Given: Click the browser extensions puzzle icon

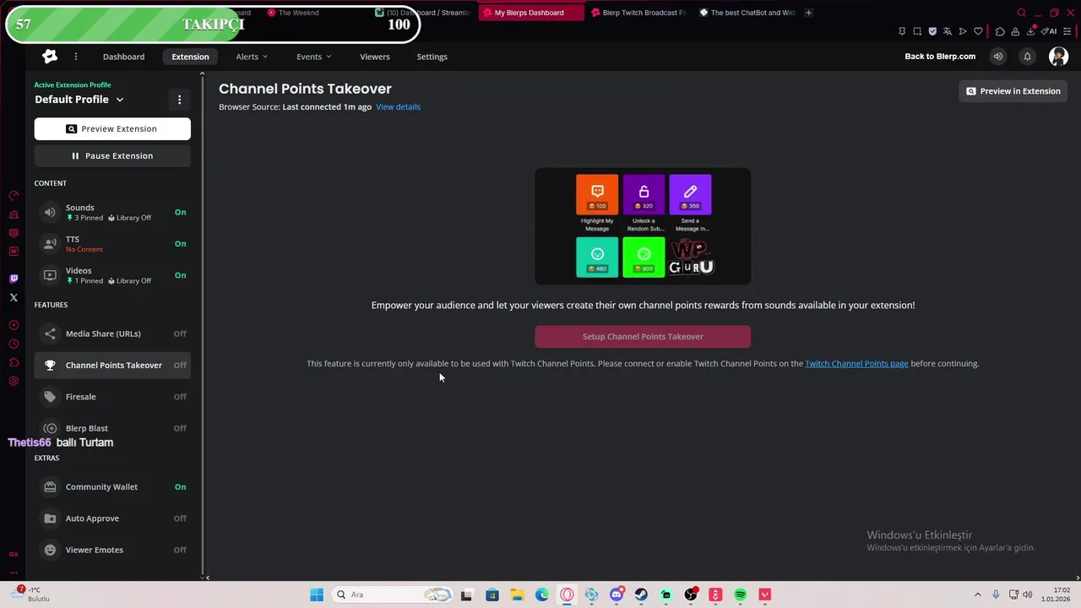Looking at the screenshot, I should point(1000,31).
